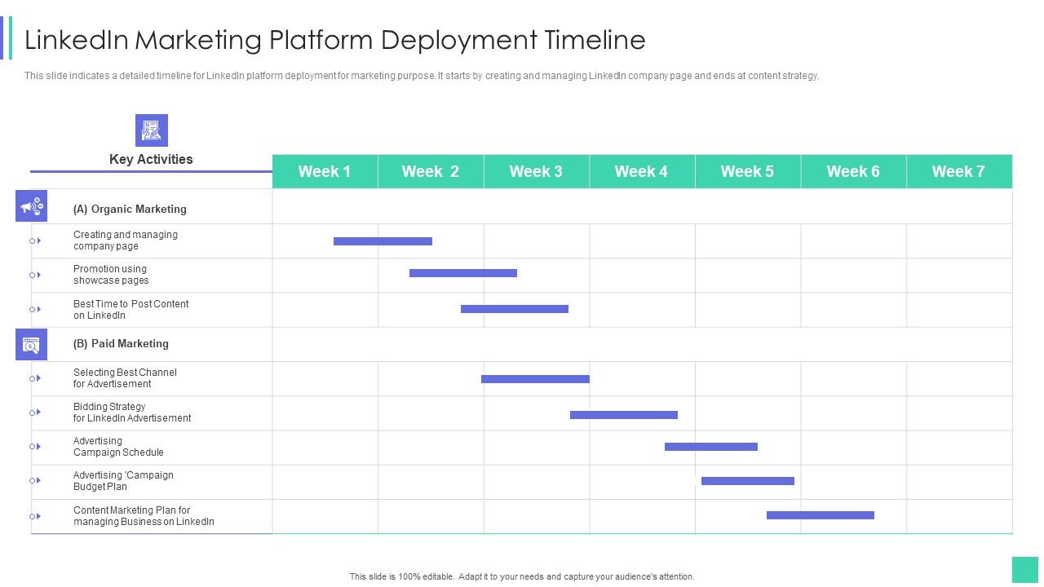This screenshot has height=587, width=1044.
Task: Click the Best Time to Post Content timeline bar
Action: [515, 309]
